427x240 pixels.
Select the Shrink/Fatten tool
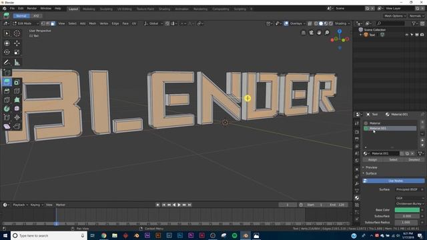(17, 117)
